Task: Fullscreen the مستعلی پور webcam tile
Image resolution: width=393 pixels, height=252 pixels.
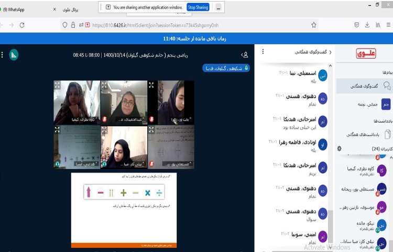Action: [x=151, y=130]
